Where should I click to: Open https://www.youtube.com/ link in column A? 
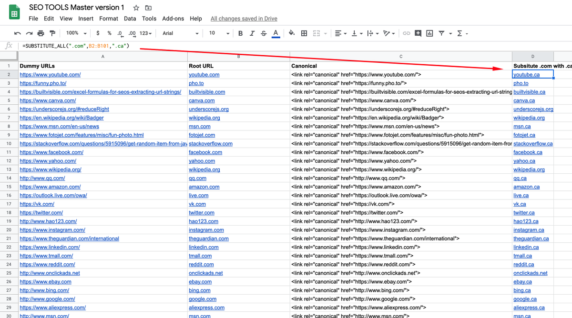point(50,75)
